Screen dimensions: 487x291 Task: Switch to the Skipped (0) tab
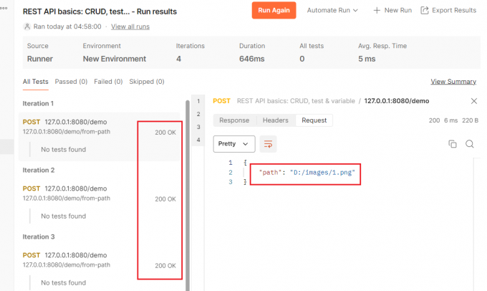click(x=147, y=82)
